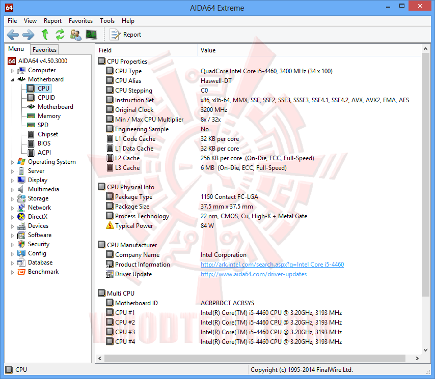The height and width of the screenshot is (379, 435).
Task: Click the Value column header
Action: click(x=309, y=50)
